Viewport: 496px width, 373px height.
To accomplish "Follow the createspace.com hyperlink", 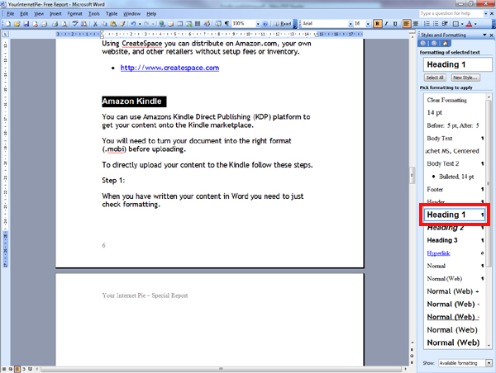I will [x=169, y=68].
